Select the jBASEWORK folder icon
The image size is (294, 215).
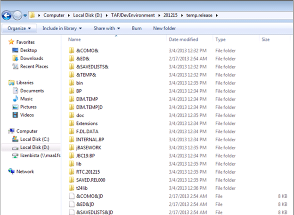[71, 147]
